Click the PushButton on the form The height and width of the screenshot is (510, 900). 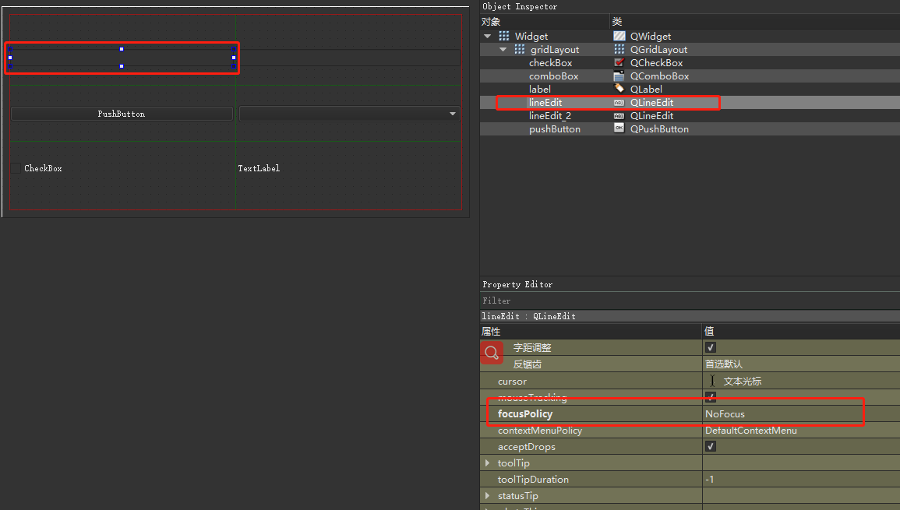pos(122,114)
